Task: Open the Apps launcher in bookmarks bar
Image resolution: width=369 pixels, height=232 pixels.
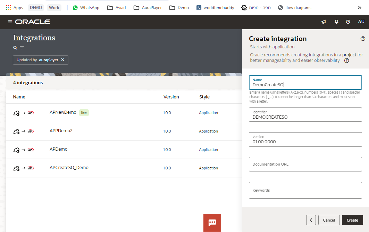Action: [x=14, y=8]
